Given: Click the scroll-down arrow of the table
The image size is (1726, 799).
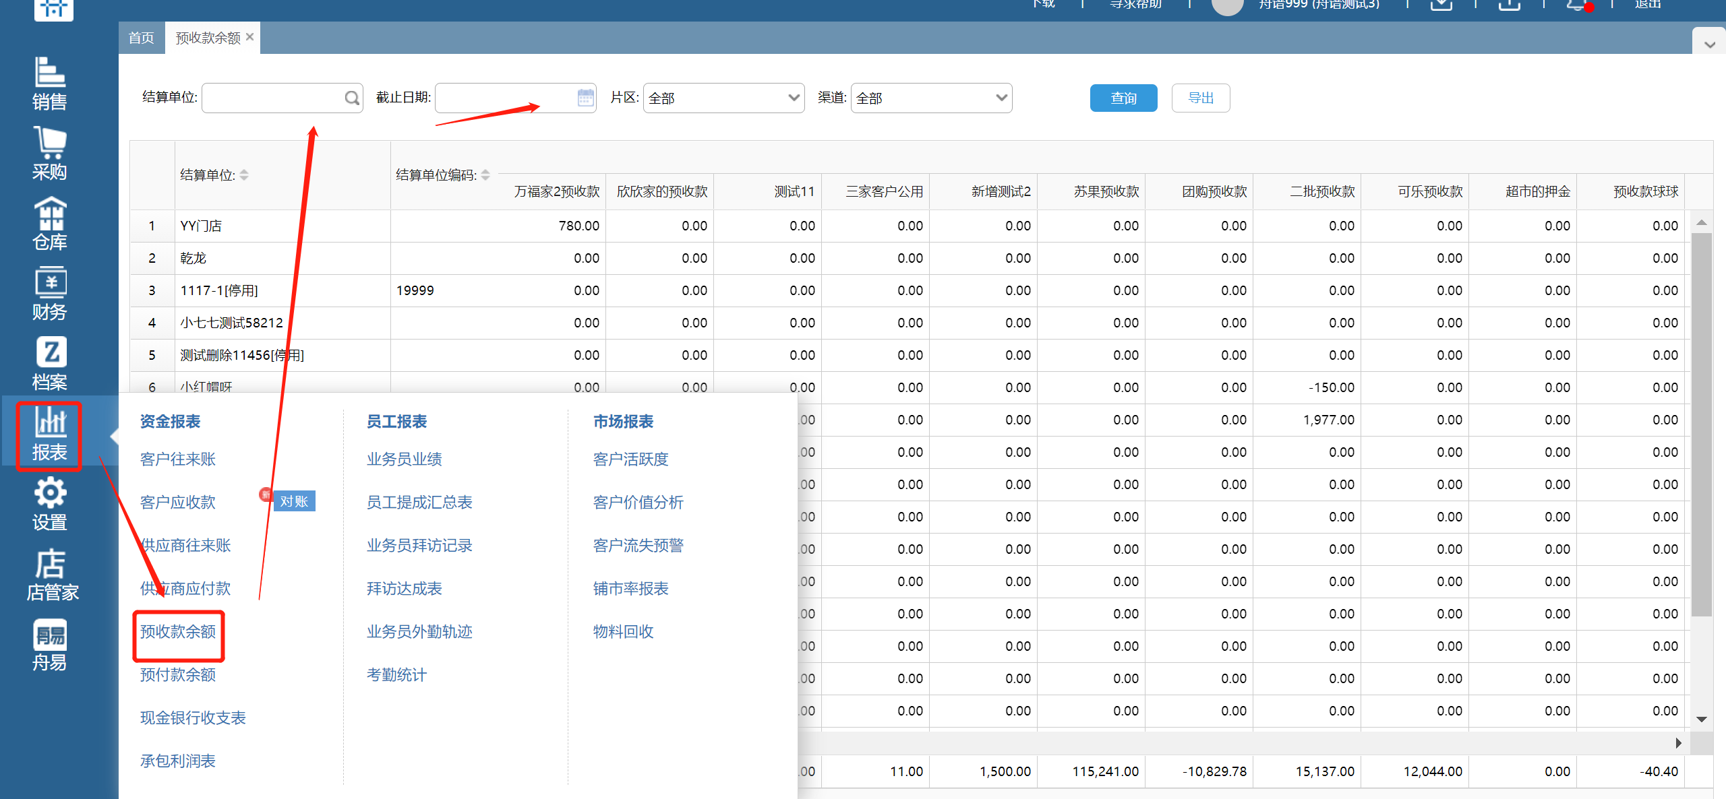Looking at the screenshot, I should 1701,719.
